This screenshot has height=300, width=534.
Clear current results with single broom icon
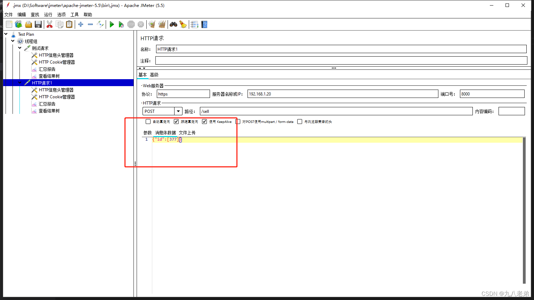152,24
